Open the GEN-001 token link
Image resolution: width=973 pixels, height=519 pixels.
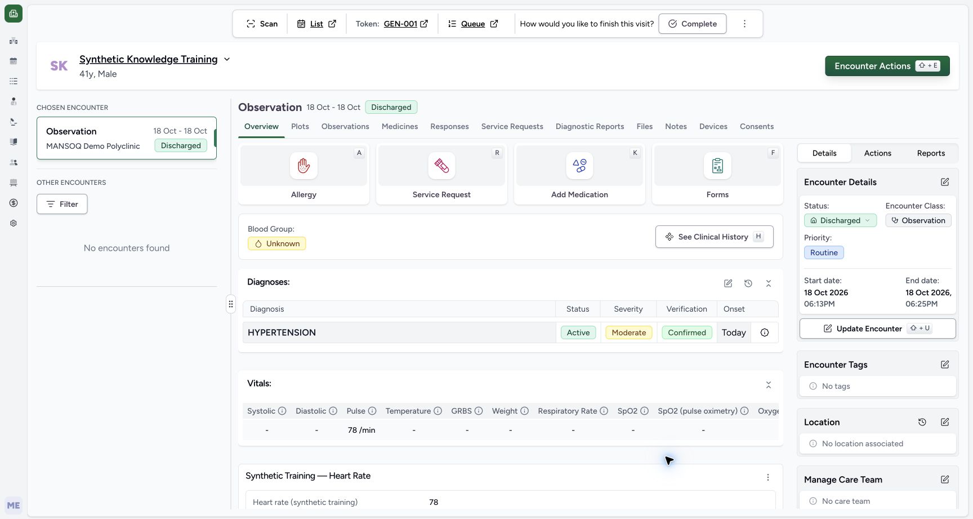405,24
